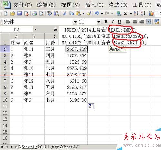This screenshot has height=150, width=161.
Task: Click the fx insert function button
Action: point(55,29)
